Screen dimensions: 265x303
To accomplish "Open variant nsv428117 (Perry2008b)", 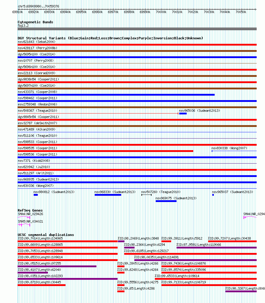I will 38,48.
